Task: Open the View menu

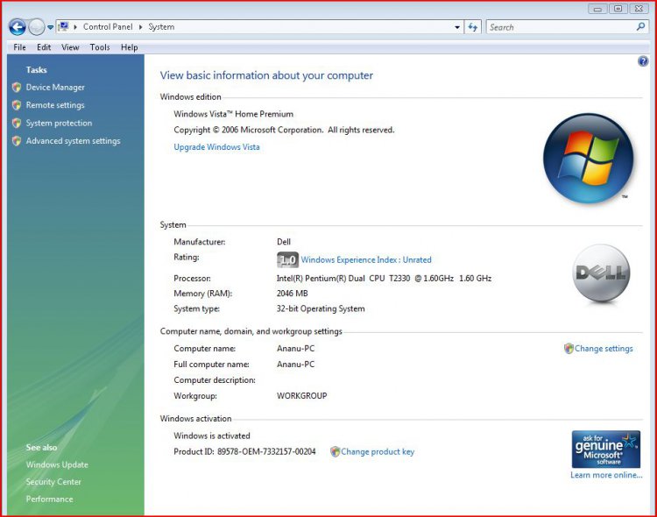Action: 70,47
